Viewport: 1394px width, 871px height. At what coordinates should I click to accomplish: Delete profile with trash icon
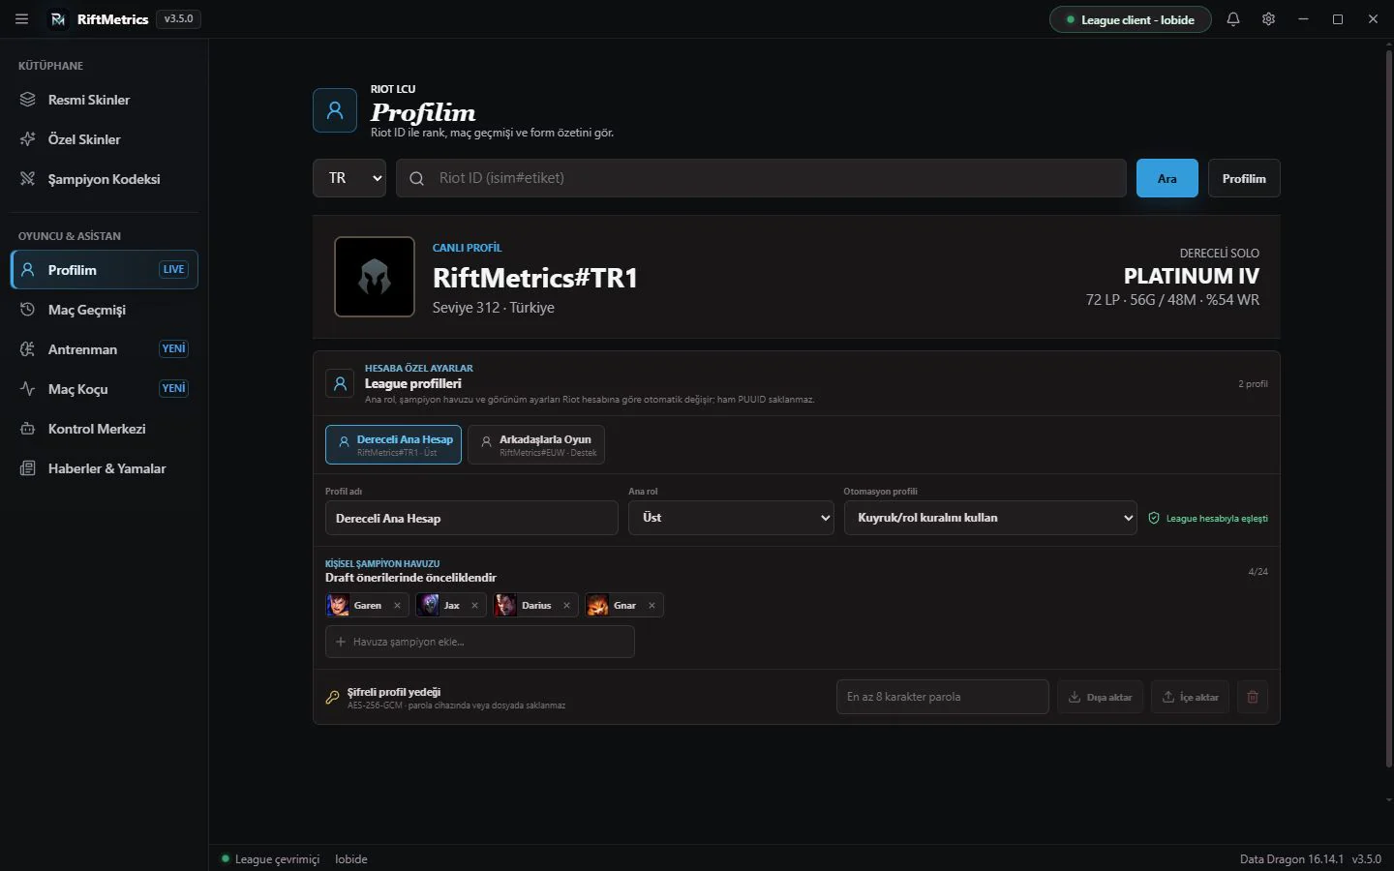1253,697
